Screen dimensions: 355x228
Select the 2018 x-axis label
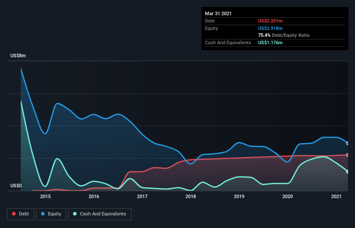191,196
